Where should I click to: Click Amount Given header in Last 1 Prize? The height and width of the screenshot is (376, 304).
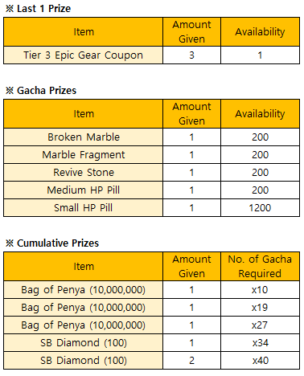(191, 32)
